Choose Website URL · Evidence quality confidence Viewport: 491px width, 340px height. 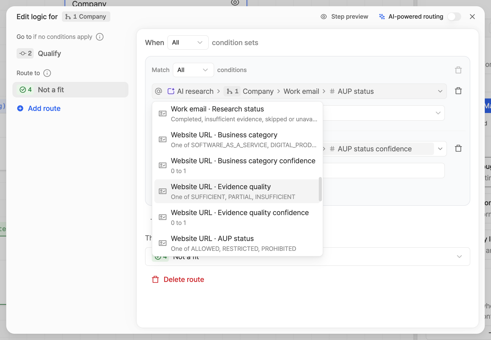tap(237, 217)
